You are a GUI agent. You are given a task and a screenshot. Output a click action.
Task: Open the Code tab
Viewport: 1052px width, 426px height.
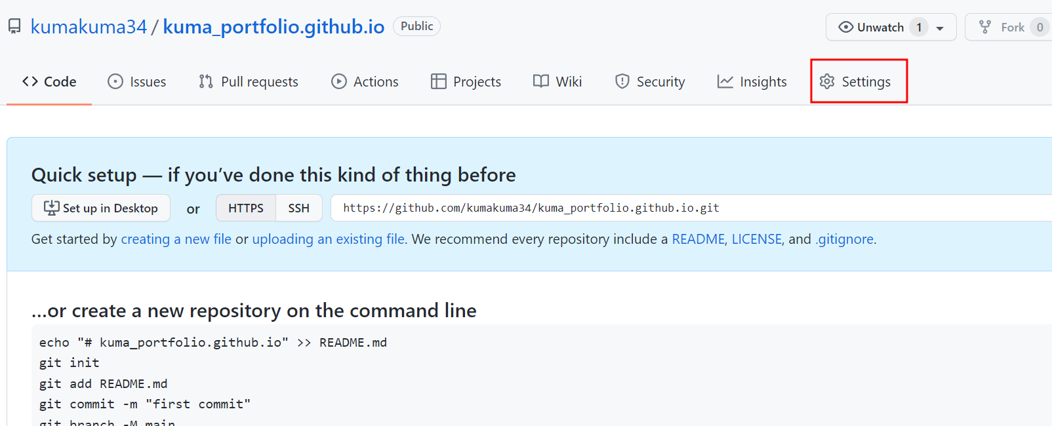49,81
